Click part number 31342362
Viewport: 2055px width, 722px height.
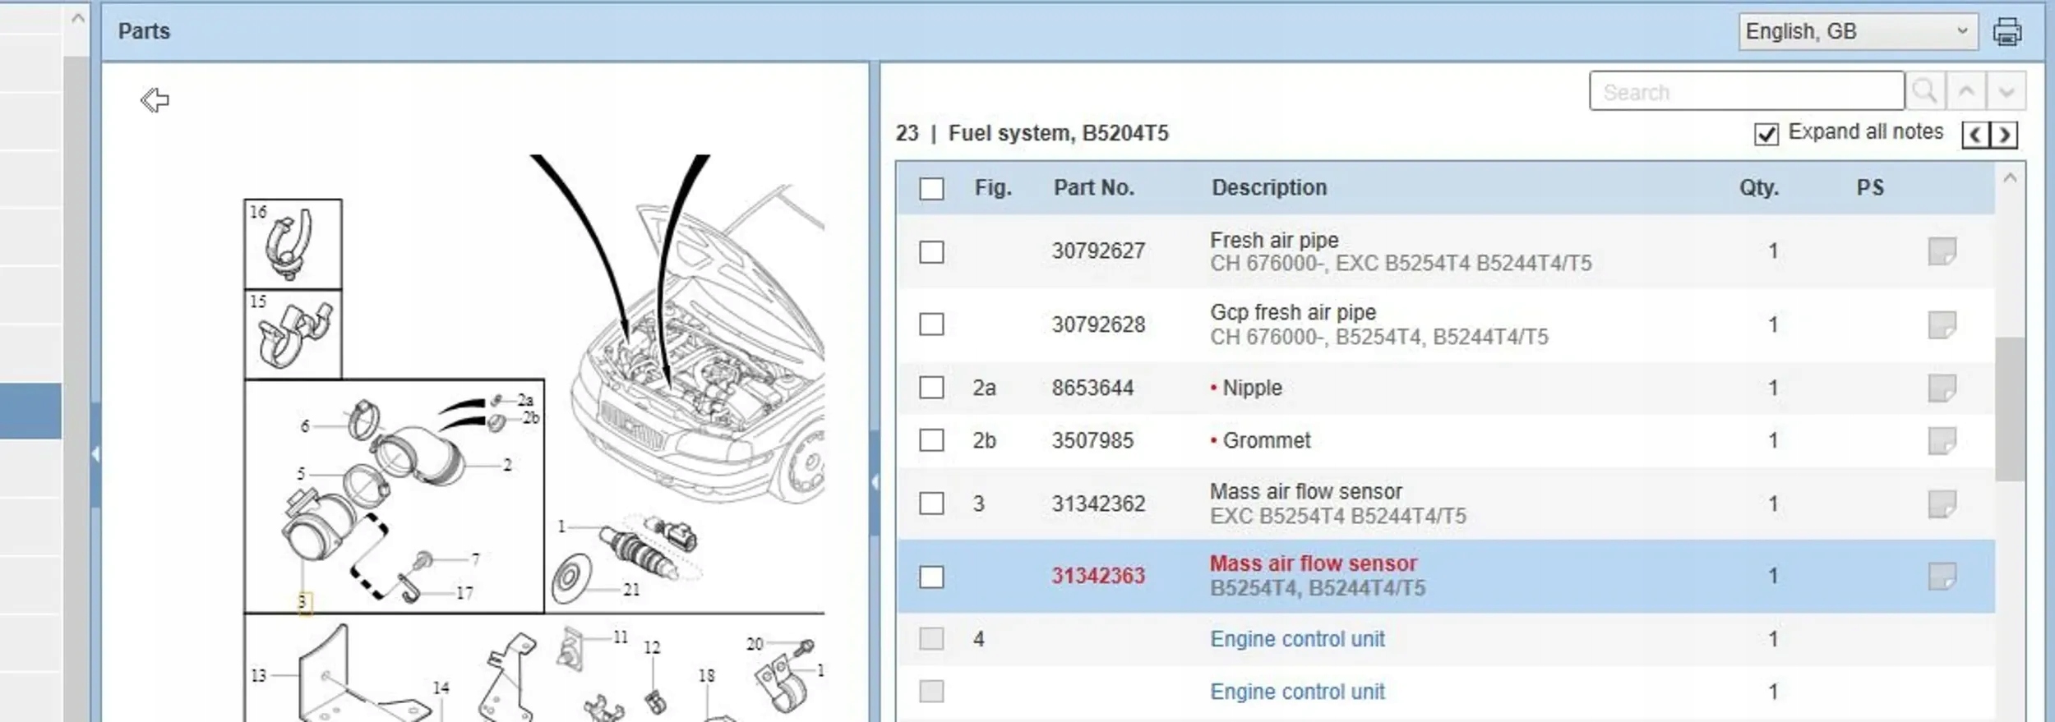click(x=1098, y=504)
